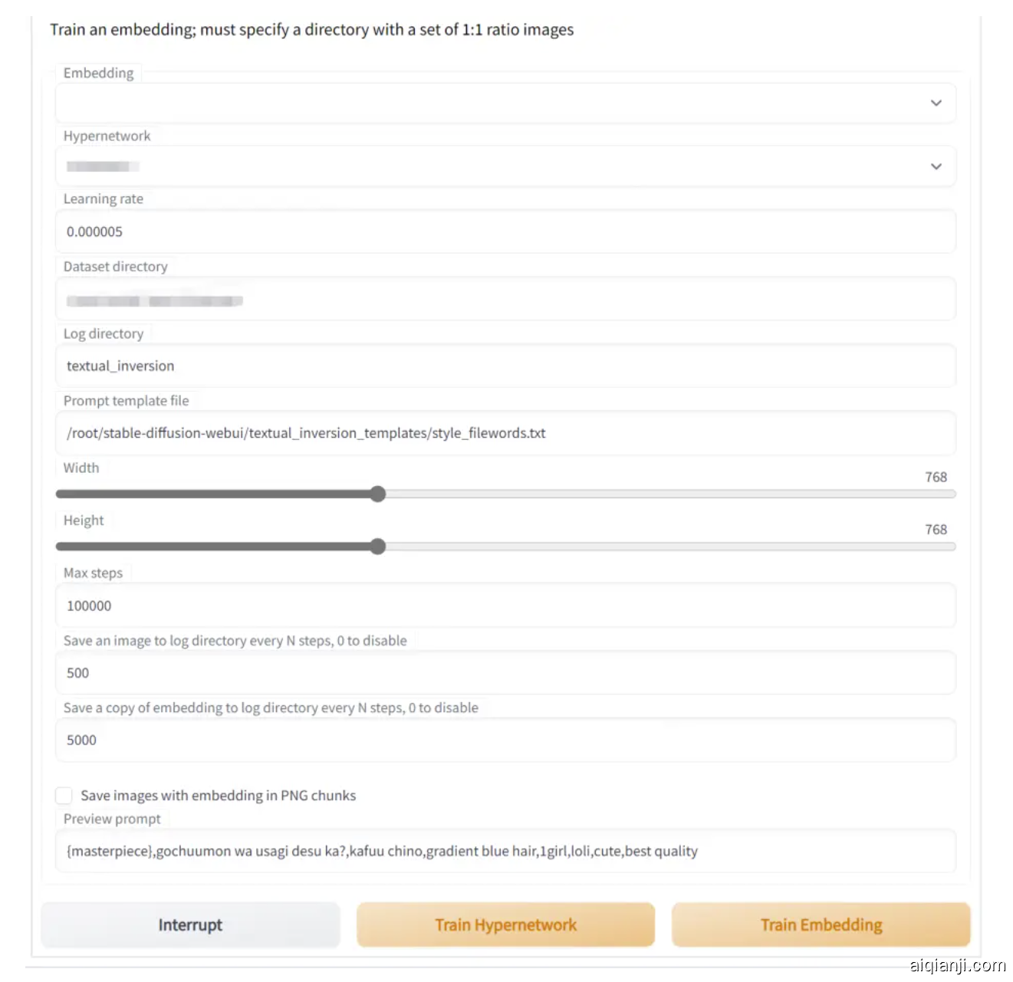This screenshot has width=1013, height=982.
Task: Click the Log directory text field
Action: pos(505,366)
